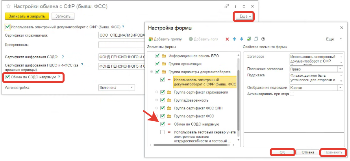Open help hint next to Использовать электронный документооборот

coord(123,27)
